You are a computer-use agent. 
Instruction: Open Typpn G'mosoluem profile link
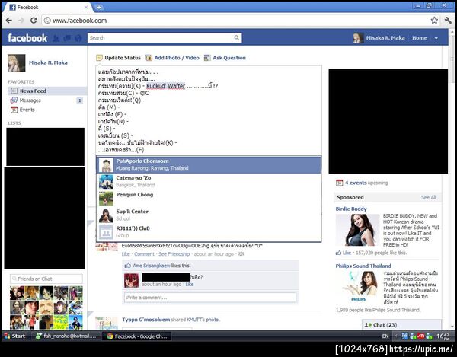pyautogui.click(x=145, y=320)
